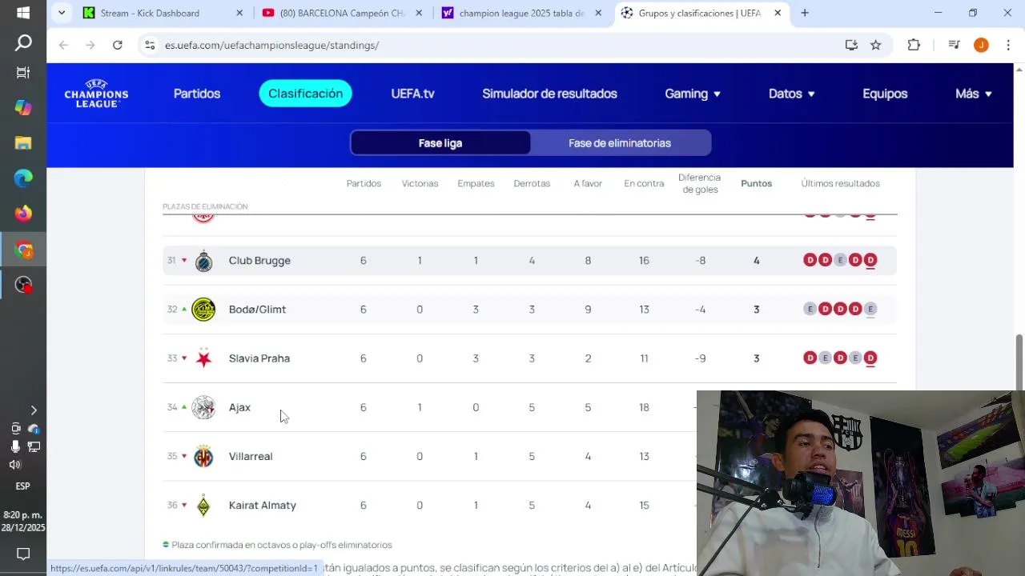The image size is (1025, 576).
Task: Open Windows search from the taskbar
Action: point(23,42)
